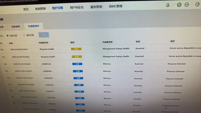Click timestamp 2026-03-04 07:24:36
Image resolution: width=201 pixels, height=113 pixels.
(x=21, y=57)
